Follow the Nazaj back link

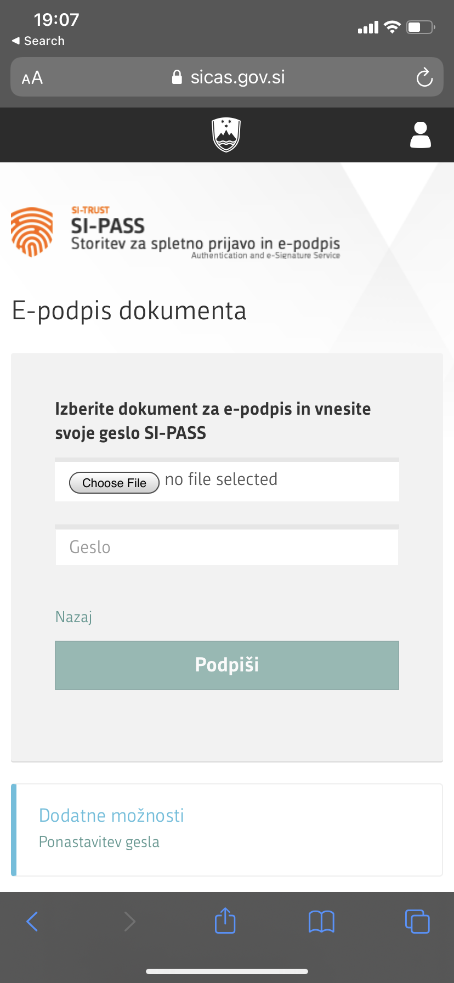(73, 617)
